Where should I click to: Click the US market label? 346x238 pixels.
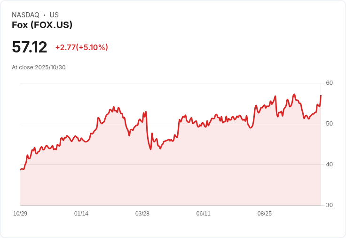(54, 15)
